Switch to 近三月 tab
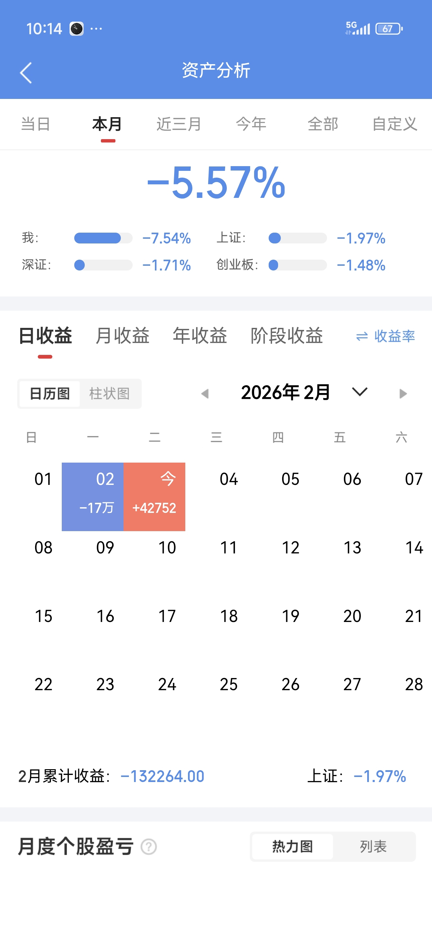The image size is (432, 936). pos(179,124)
